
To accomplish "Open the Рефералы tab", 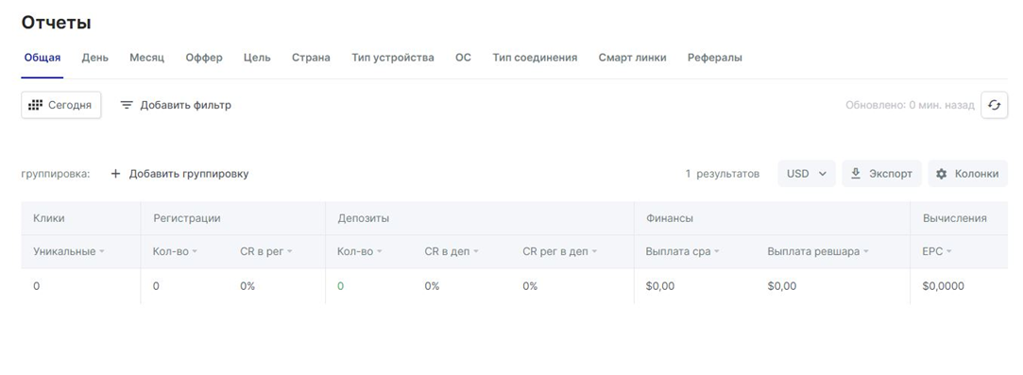I will [715, 58].
